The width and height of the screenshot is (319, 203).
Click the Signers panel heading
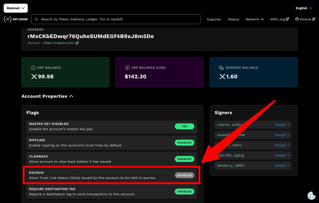click(223, 113)
